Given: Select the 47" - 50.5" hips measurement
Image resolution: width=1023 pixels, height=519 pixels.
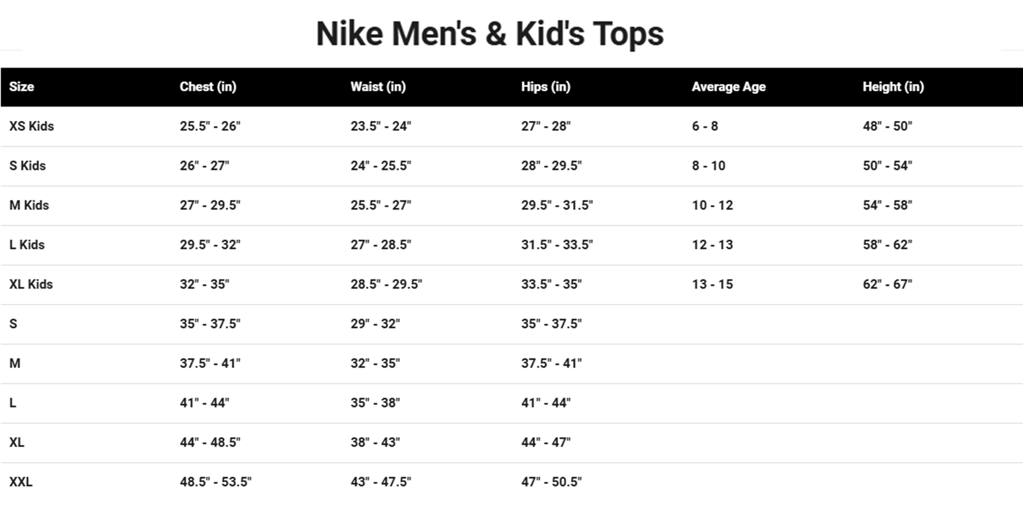Looking at the screenshot, I should click(551, 482).
